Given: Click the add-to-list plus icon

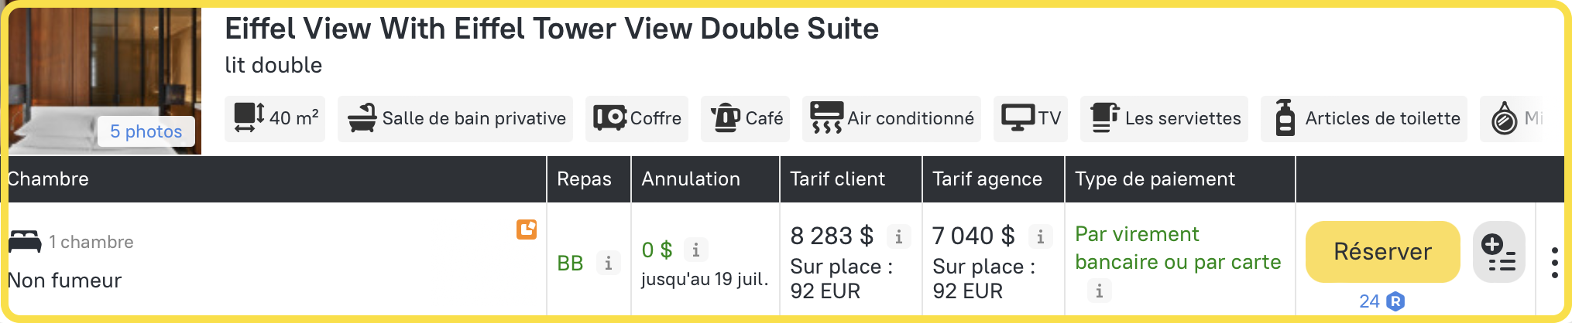Looking at the screenshot, I should tap(1498, 252).
